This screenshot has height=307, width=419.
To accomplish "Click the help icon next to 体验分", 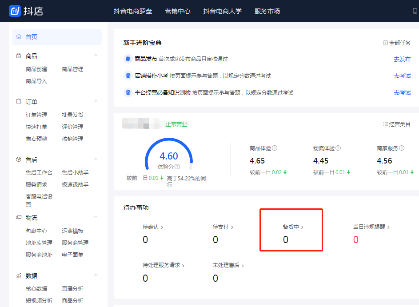I will 177,167.
